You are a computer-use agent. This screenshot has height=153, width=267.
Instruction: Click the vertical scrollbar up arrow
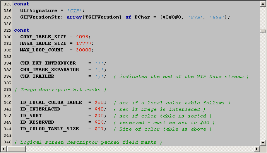[x=263, y=4]
